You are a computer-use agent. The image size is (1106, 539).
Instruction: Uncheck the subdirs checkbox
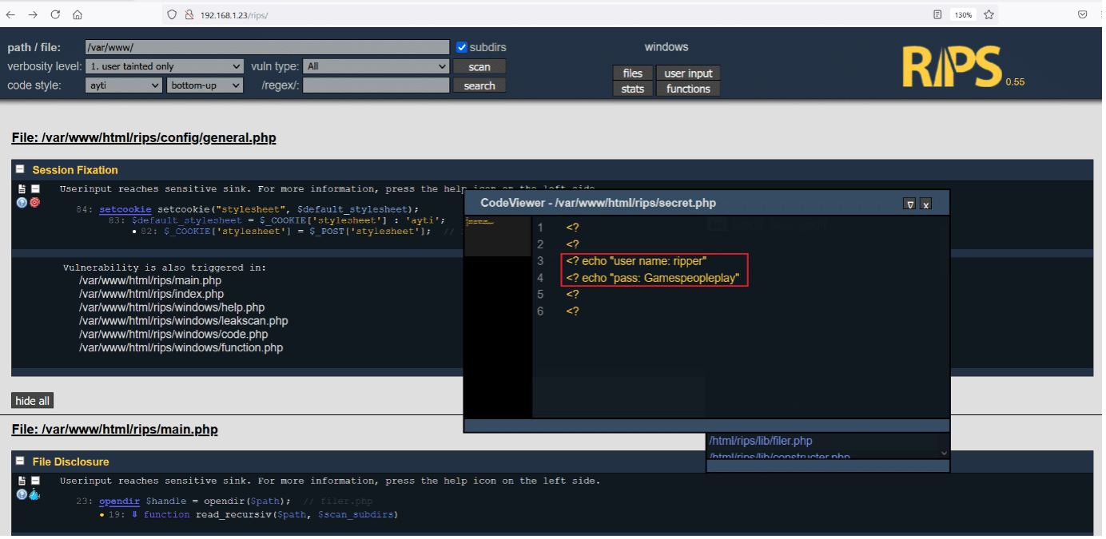pos(461,47)
